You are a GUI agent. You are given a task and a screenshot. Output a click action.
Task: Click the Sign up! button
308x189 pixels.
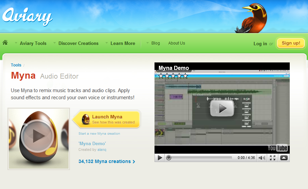click(x=291, y=43)
